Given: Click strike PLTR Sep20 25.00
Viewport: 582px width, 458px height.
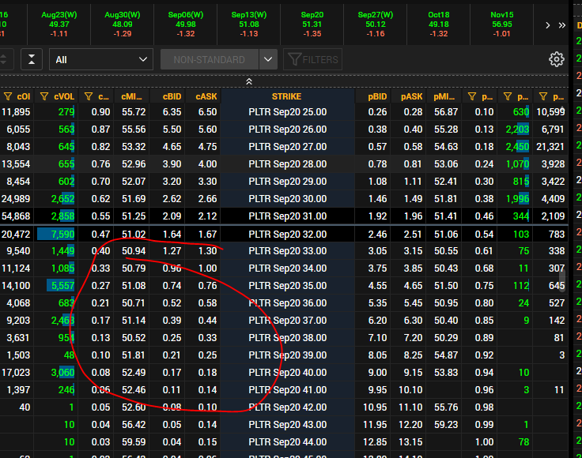Looking at the screenshot, I should click(x=288, y=112).
